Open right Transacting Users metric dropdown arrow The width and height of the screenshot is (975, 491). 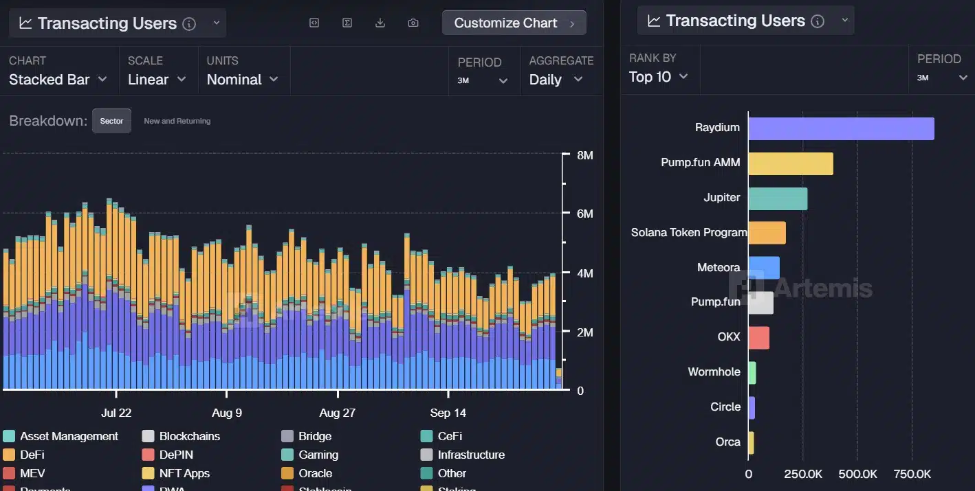845,20
